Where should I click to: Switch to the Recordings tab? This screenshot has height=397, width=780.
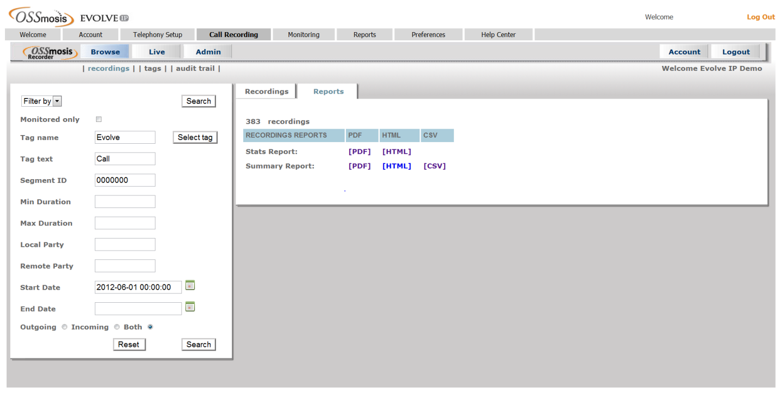pos(266,91)
